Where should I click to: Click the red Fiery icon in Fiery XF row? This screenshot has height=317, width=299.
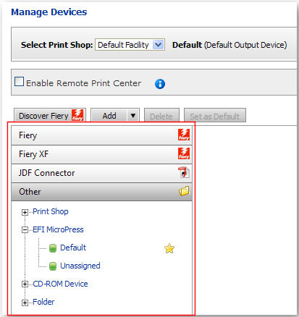tap(184, 153)
